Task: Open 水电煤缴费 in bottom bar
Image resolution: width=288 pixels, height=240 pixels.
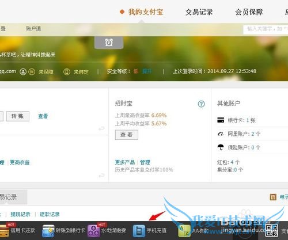Action: [x=113, y=230]
